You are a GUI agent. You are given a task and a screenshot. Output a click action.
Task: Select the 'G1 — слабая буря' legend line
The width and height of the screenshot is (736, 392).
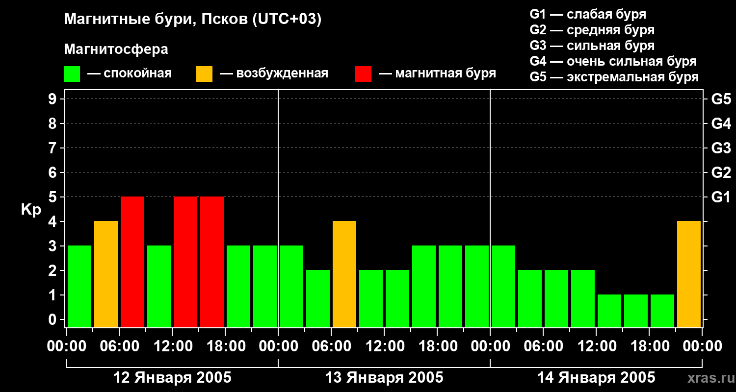(588, 14)
